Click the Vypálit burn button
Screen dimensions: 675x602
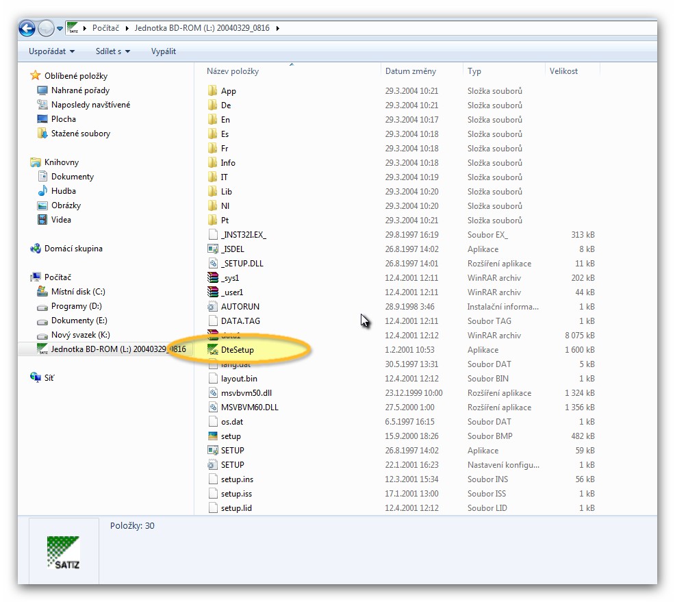(x=164, y=51)
